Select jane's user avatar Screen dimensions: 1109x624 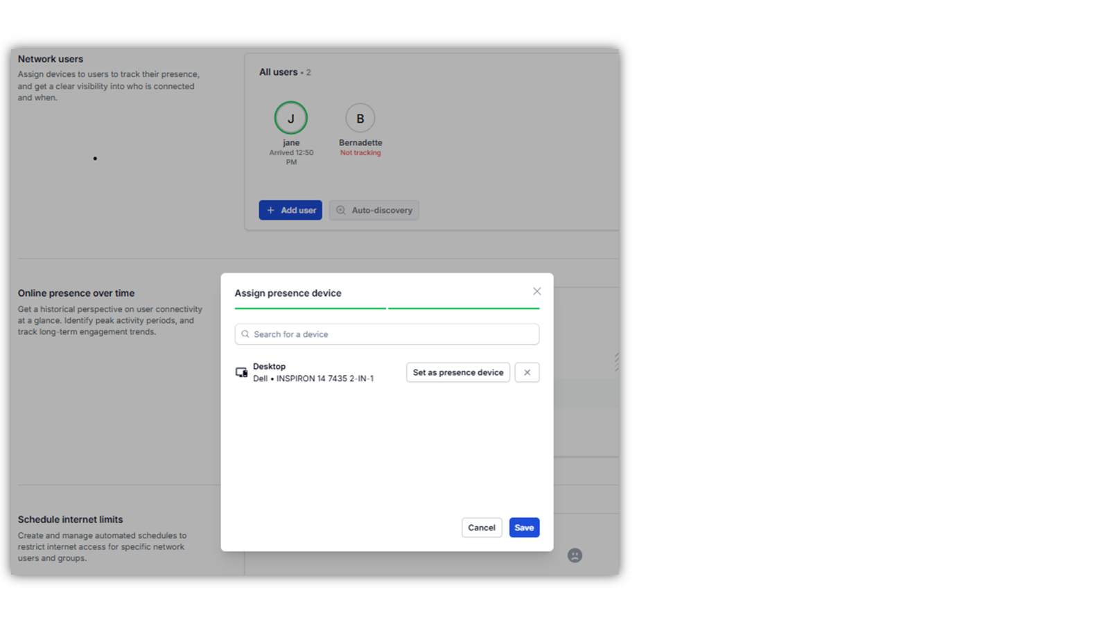click(291, 118)
